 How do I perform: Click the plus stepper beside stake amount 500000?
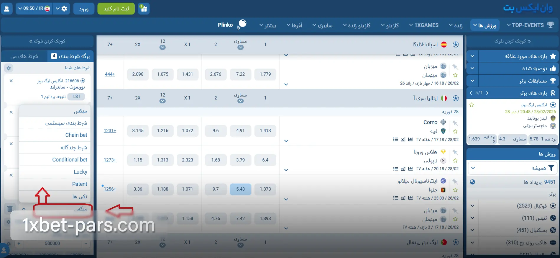[19, 244]
